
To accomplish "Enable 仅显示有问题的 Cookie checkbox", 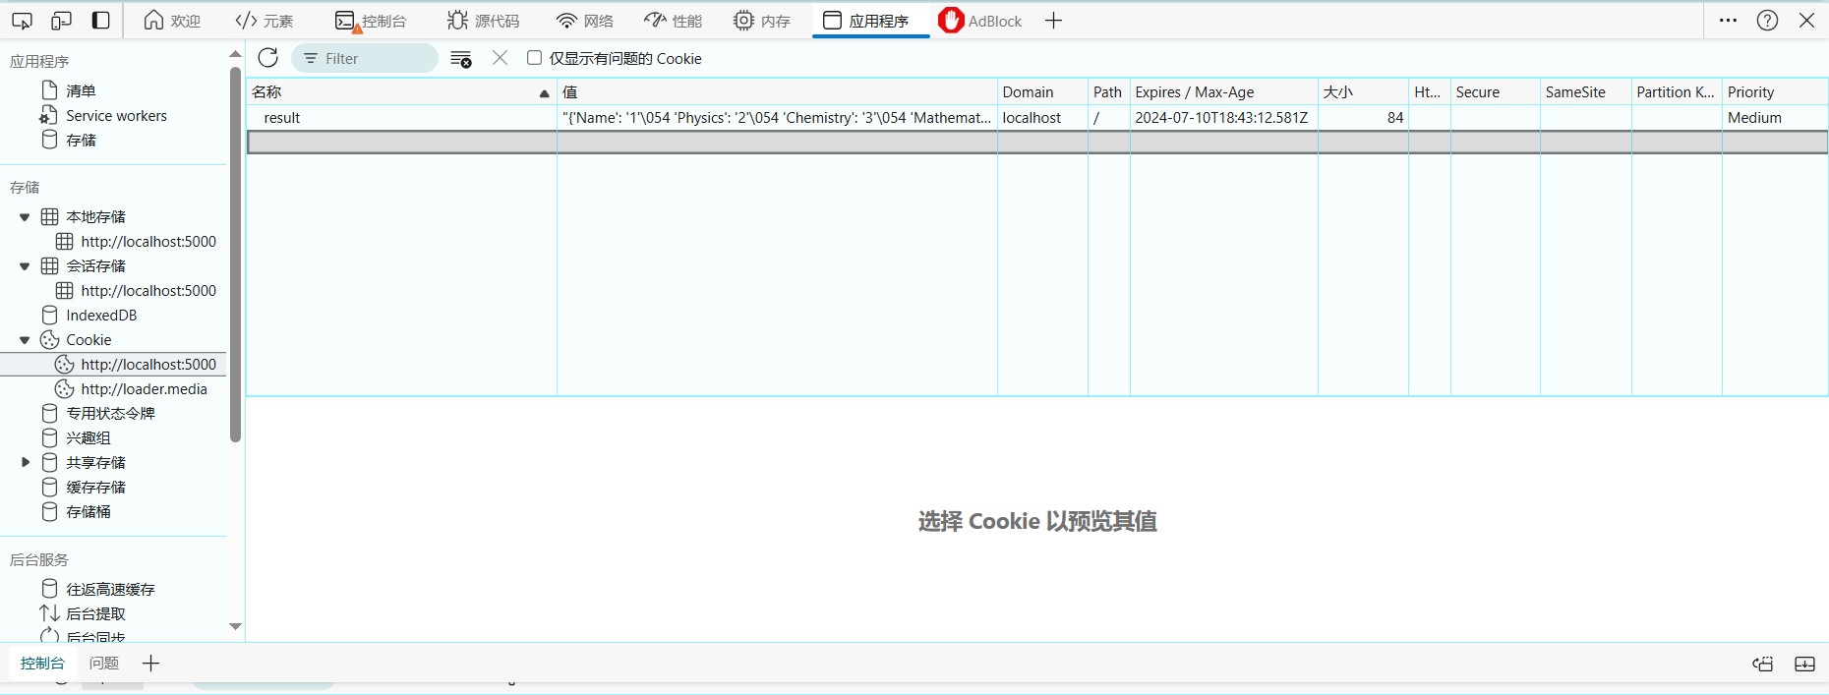I will tap(534, 58).
